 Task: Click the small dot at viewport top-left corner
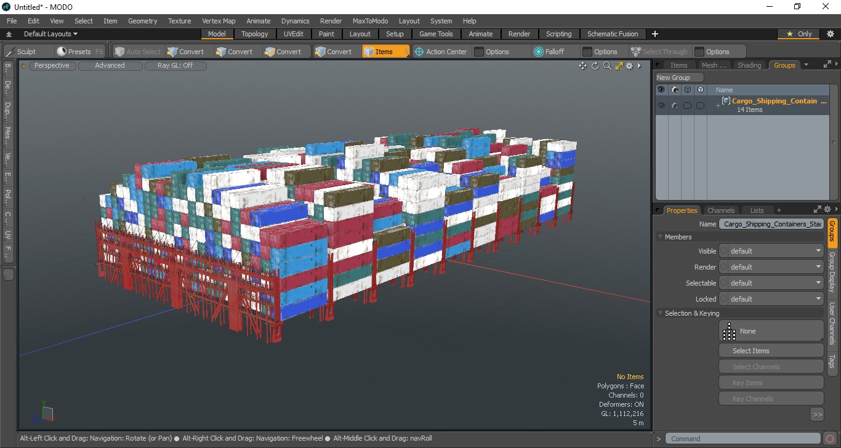pyautogui.click(x=23, y=66)
